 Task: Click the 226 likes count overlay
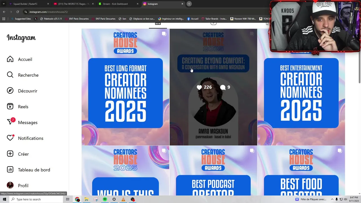tap(204, 87)
